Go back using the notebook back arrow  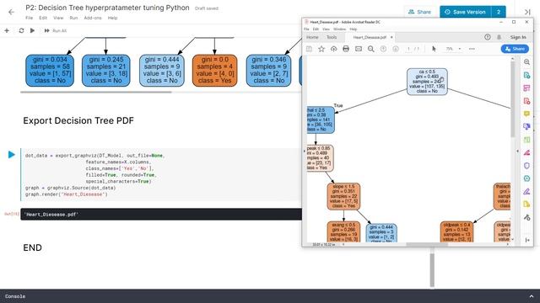click(11, 12)
